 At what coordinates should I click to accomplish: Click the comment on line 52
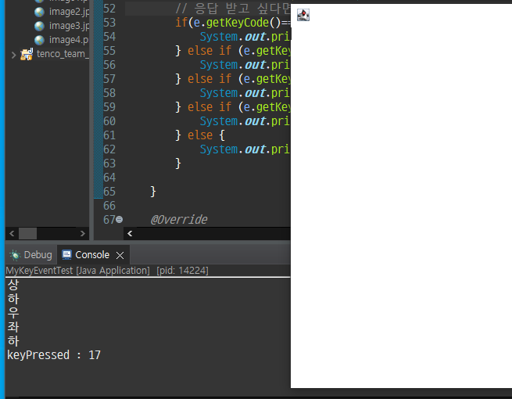tap(232, 9)
